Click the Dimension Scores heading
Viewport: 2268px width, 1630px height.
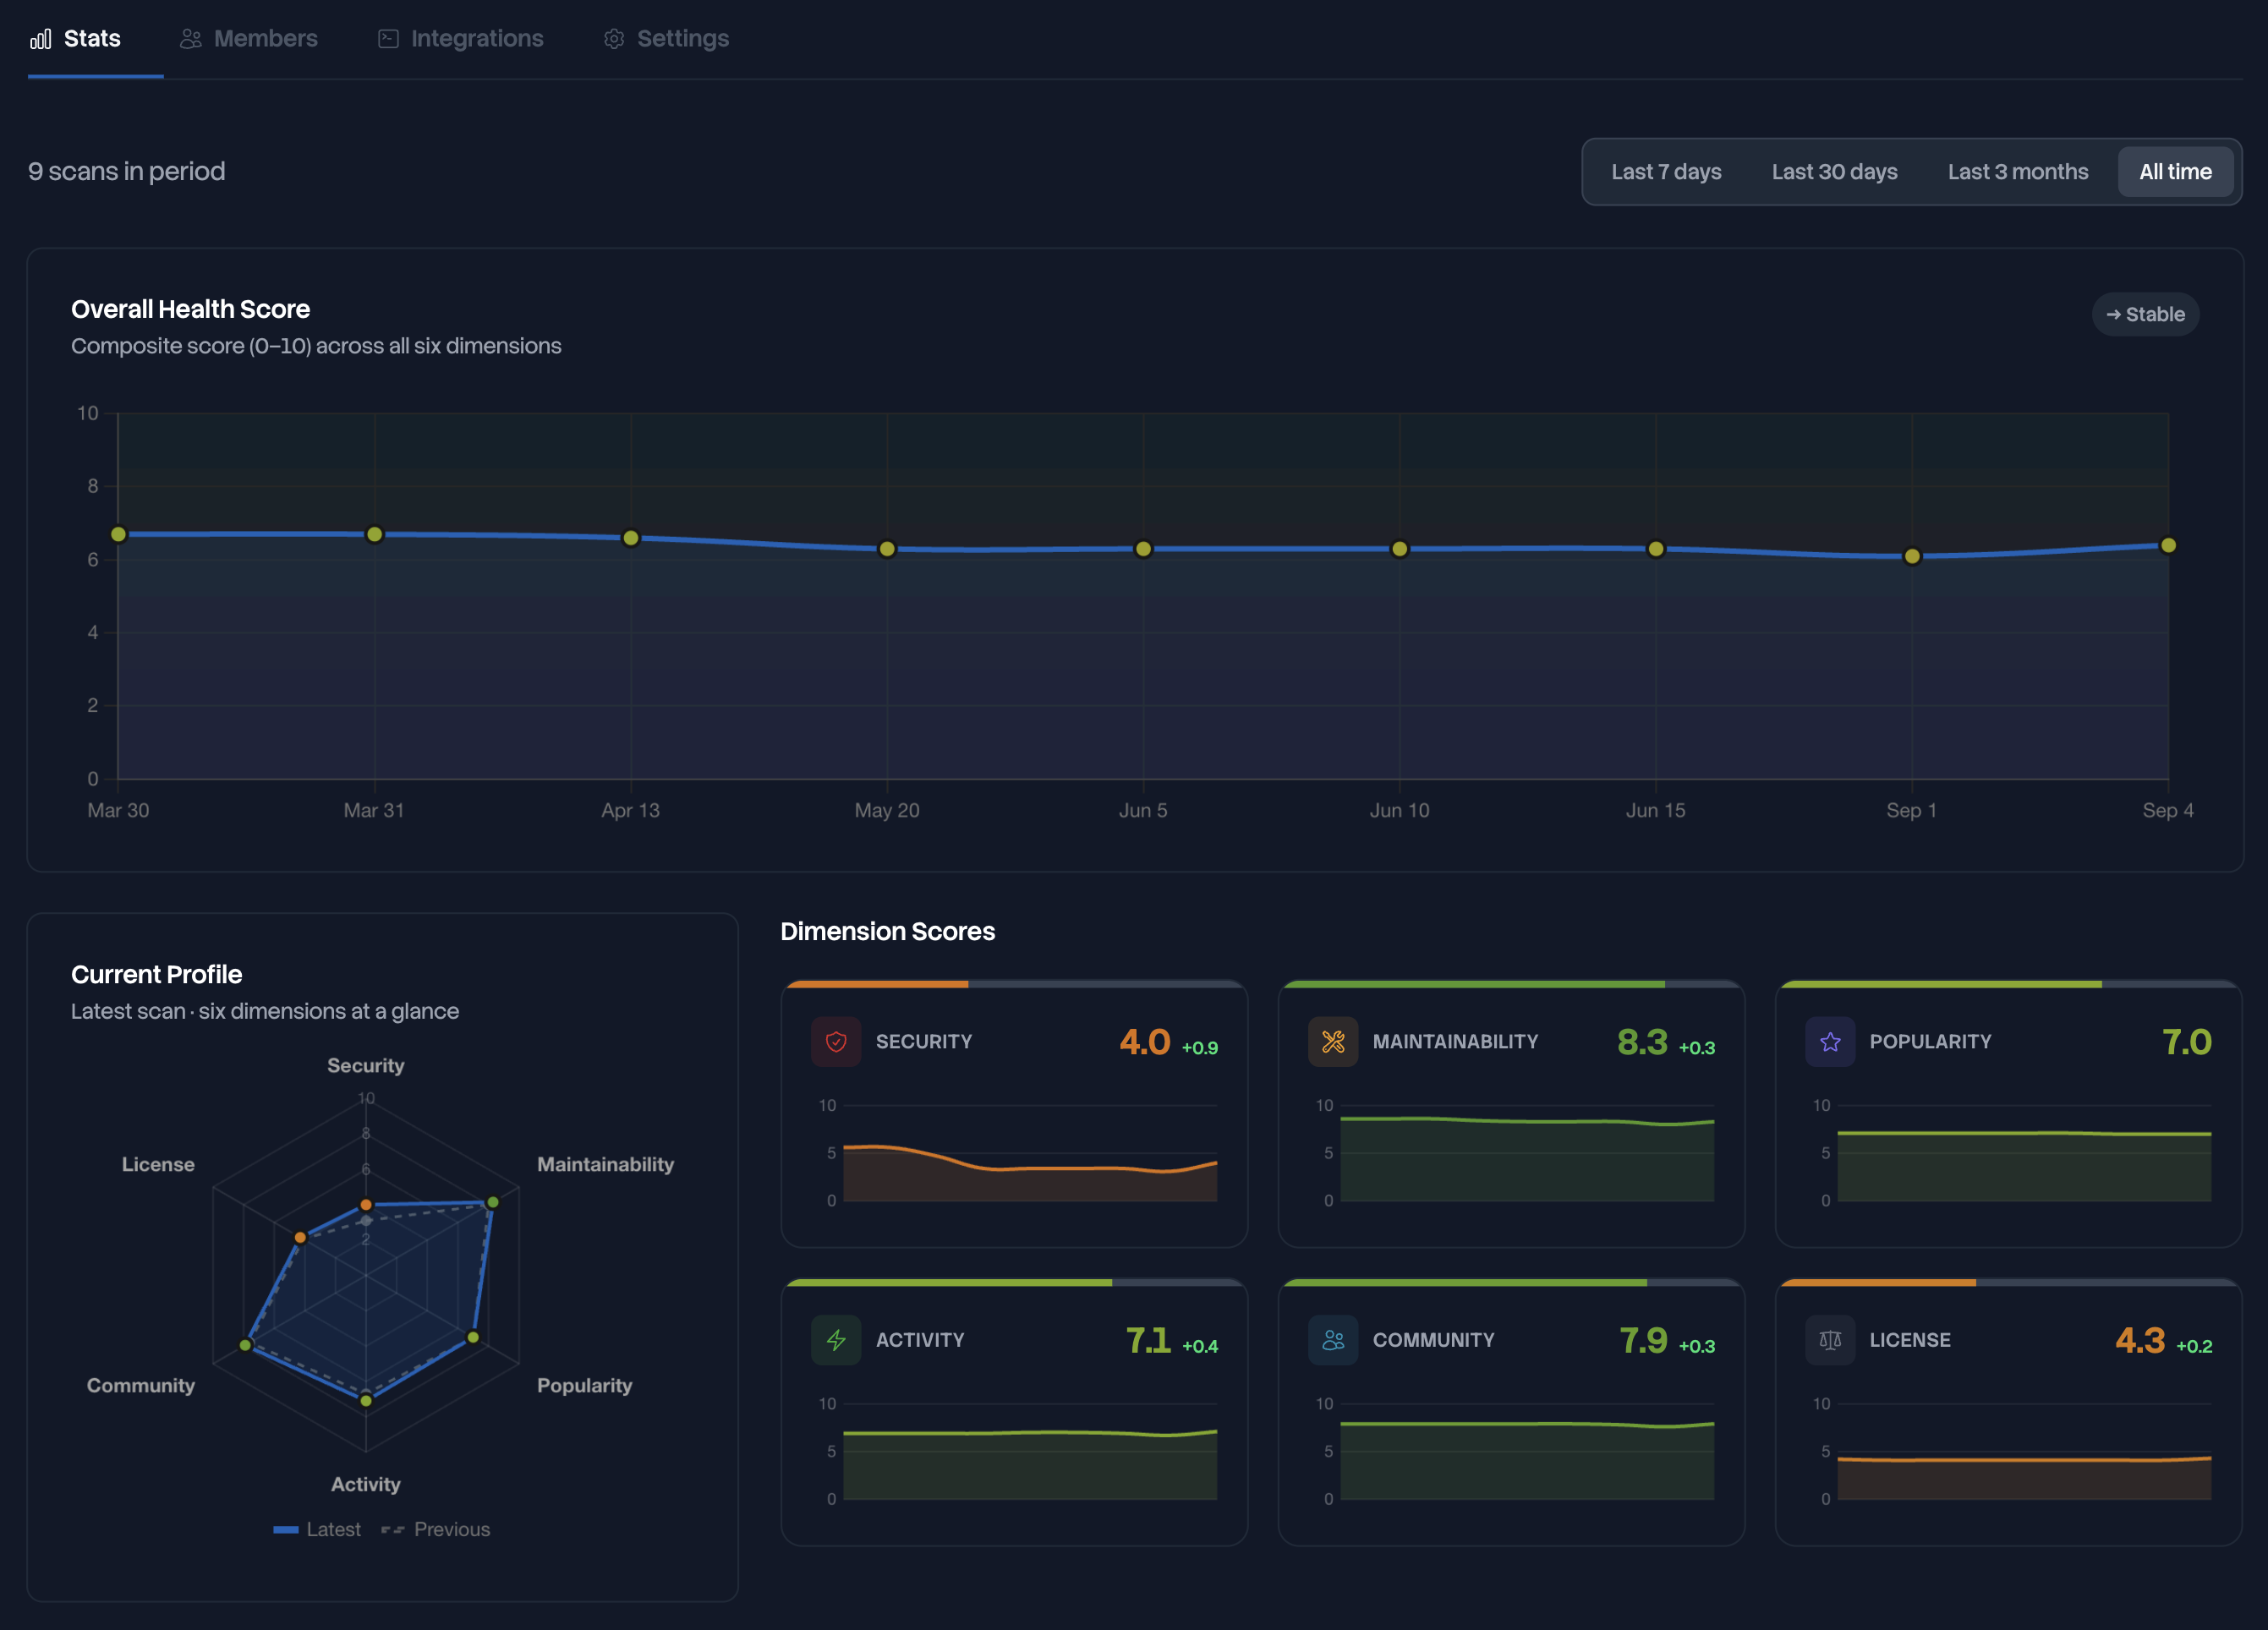point(887,931)
